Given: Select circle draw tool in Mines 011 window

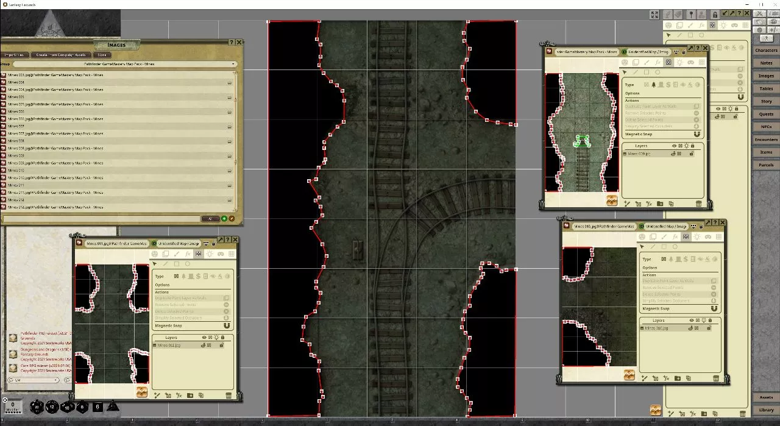Looking at the screenshot, I should 188,264.
